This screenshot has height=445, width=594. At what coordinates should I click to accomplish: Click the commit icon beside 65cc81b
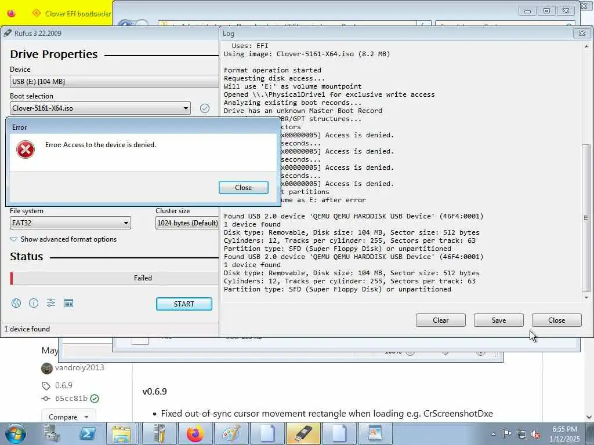pos(46,399)
